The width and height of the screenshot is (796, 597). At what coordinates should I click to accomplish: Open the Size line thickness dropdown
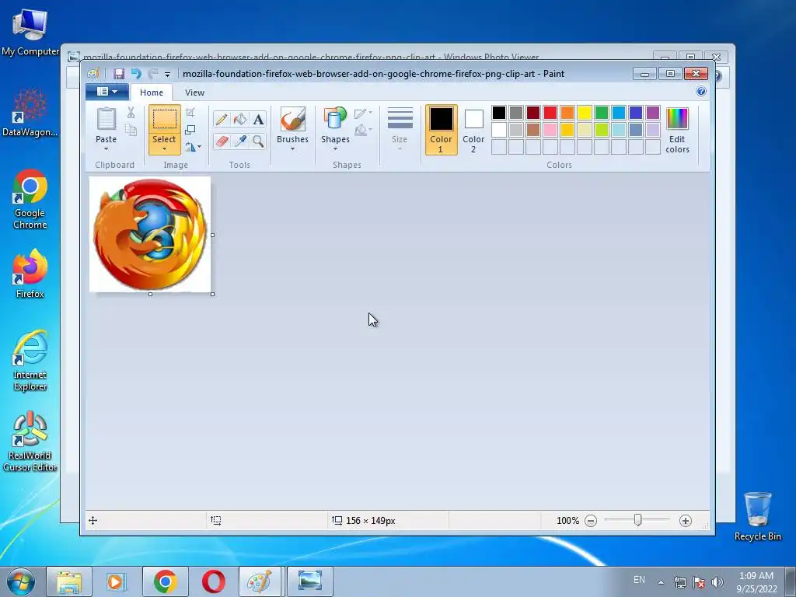pyautogui.click(x=400, y=130)
